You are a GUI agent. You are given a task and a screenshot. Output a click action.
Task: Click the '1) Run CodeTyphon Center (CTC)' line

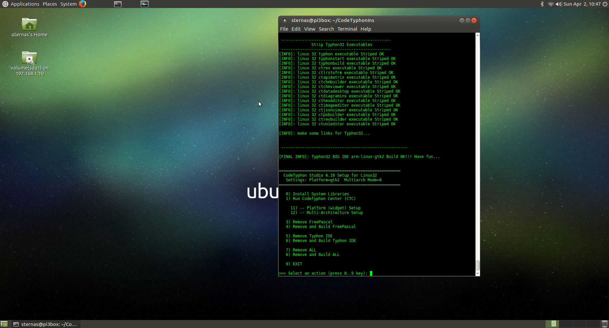[321, 199]
